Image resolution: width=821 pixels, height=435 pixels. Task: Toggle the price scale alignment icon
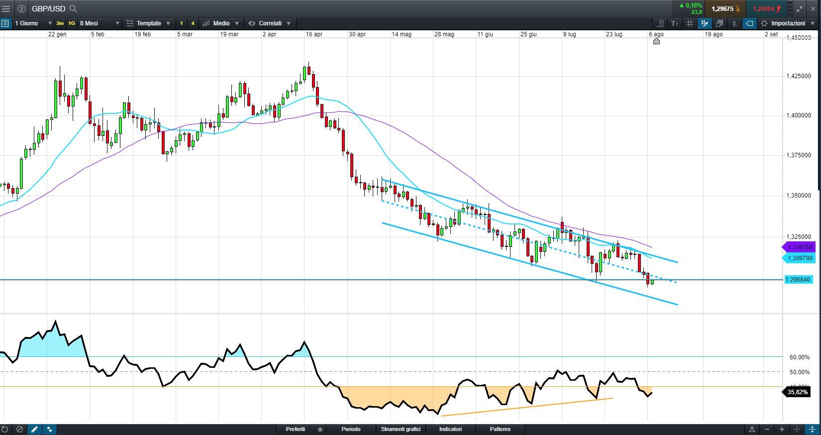click(x=660, y=23)
